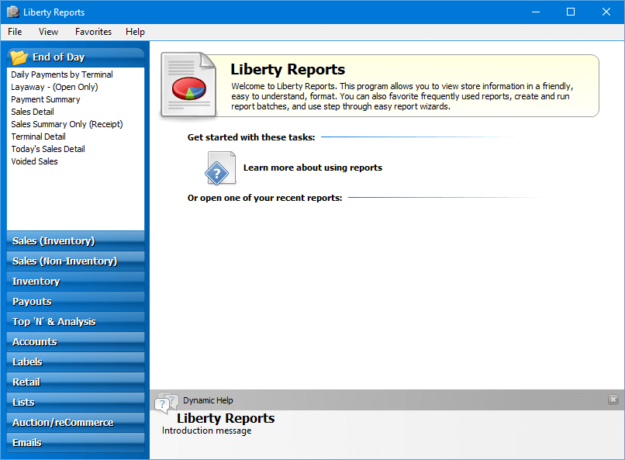Click the question mark help document icon
625x460 pixels.
click(220, 168)
